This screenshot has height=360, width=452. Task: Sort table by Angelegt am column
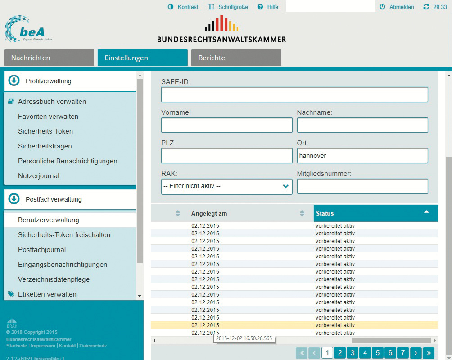pyautogui.click(x=302, y=213)
